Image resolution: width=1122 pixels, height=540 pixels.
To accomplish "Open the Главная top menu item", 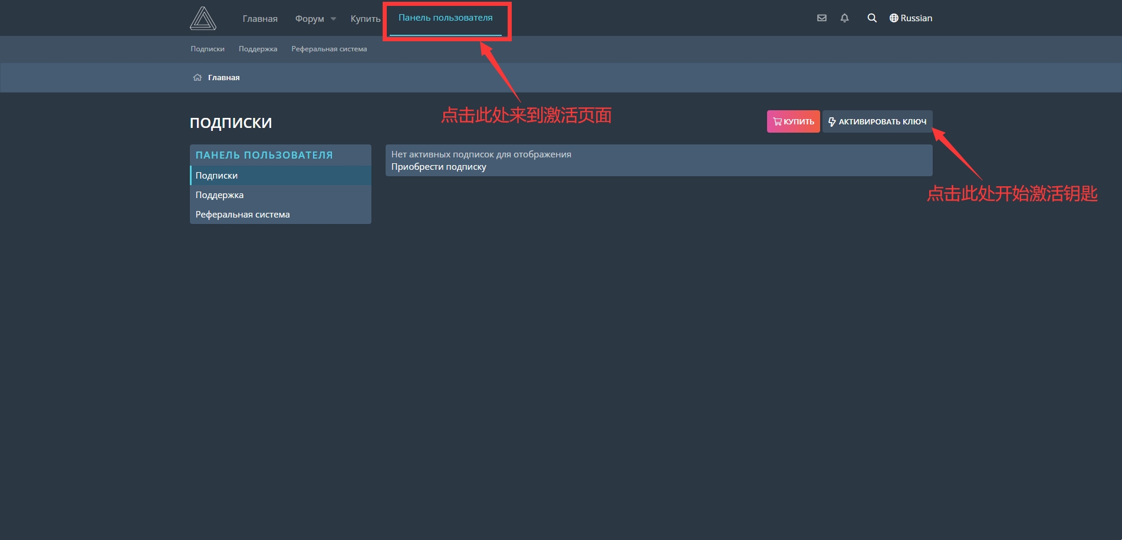I will tap(260, 19).
